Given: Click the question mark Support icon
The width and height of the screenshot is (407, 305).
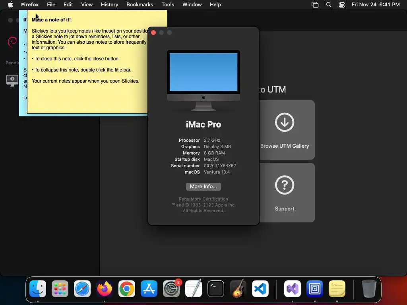Looking at the screenshot, I should tap(285, 185).
